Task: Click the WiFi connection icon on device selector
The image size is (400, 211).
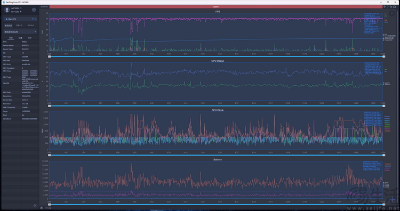Action: [x=33, y=19]
